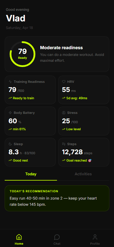Click the trend arrow next to Low level
Viewport: 114px width, 247px height.
63,129
